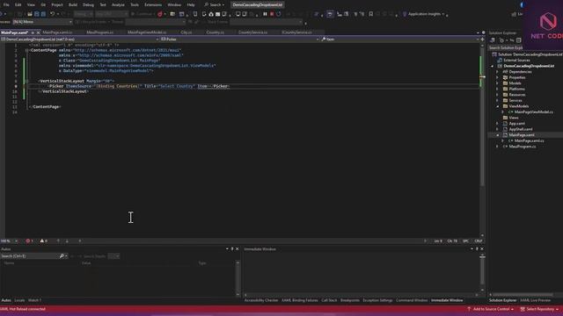Restart the debug session icon
This screenshot has height=316, width=563.
(x=279, y=14)
